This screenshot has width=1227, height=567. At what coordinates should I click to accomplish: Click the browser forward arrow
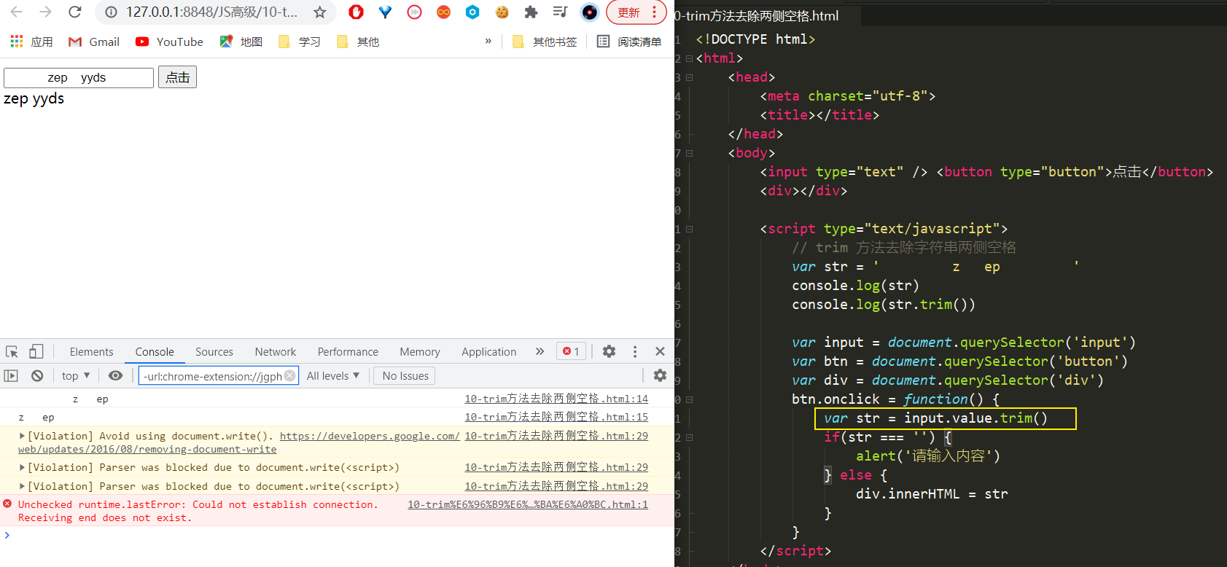click(45, 12)
